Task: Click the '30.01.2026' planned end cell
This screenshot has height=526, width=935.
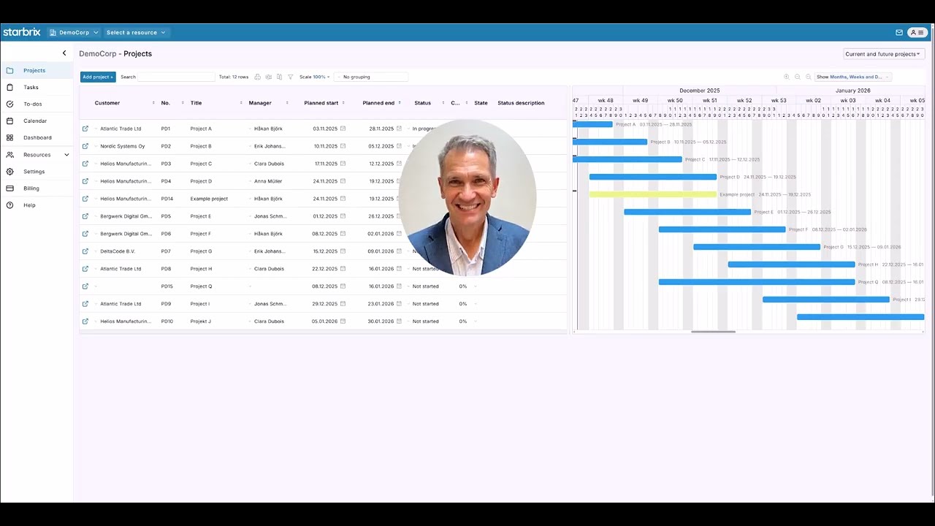Action: pos(381,321)
